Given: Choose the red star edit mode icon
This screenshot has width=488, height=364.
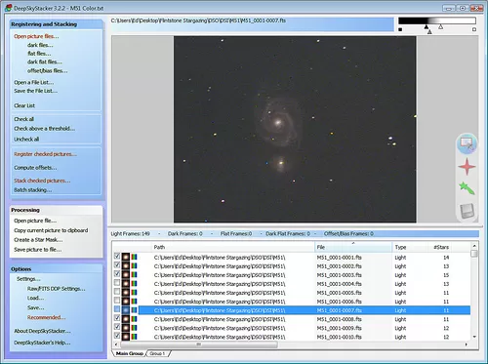Looking at the screenshot, I should coord(467,167).
